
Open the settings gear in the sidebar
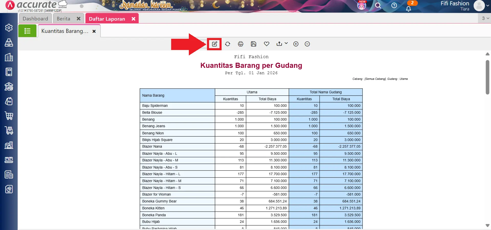pyautogui.click(x=9, y=28)
